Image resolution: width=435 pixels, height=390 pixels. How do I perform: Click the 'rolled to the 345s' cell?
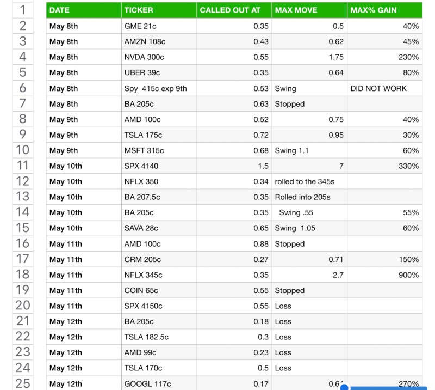(309, 181)
